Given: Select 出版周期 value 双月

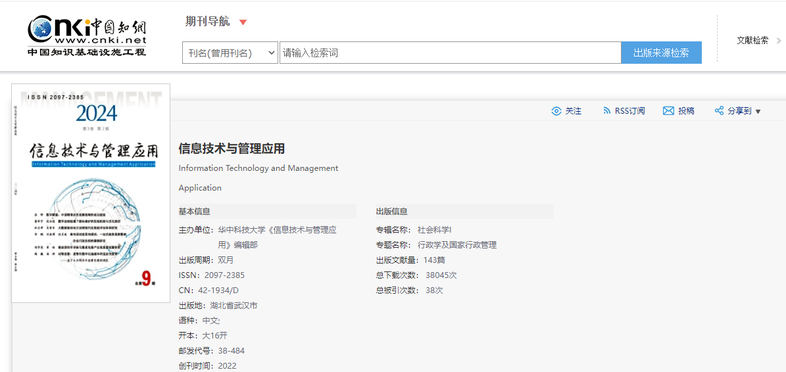Looking at the screenshot, I should tap(226, 260).
